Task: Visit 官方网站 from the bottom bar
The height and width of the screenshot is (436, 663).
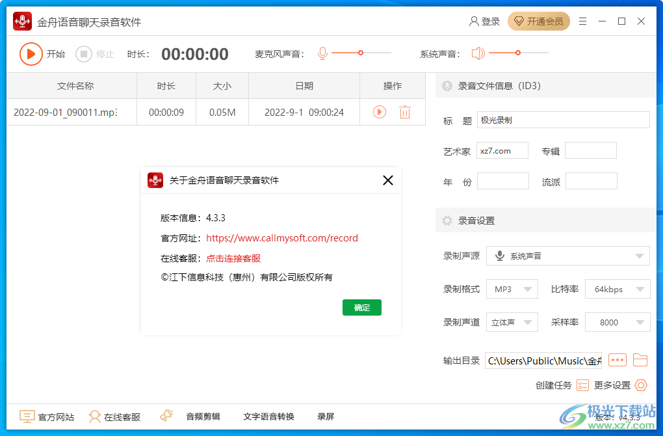Action: [47, 416]
